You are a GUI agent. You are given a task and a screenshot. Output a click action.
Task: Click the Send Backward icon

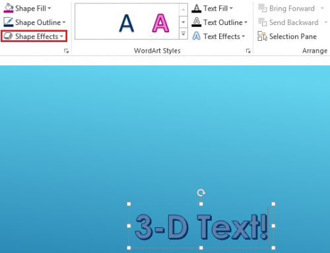click(263, 22)
